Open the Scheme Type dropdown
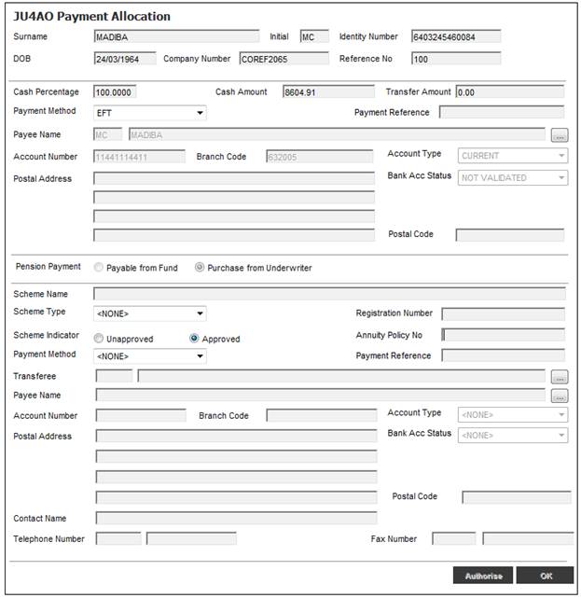Viewport: 581px width, 598px height. coord(150,313)
